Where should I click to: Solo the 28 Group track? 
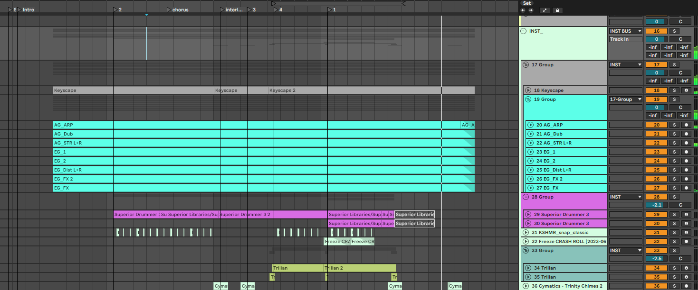pos(674,197)
